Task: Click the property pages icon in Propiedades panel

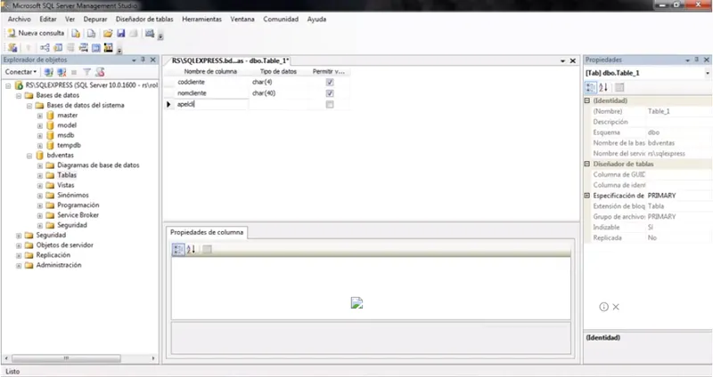Action: 619,87
